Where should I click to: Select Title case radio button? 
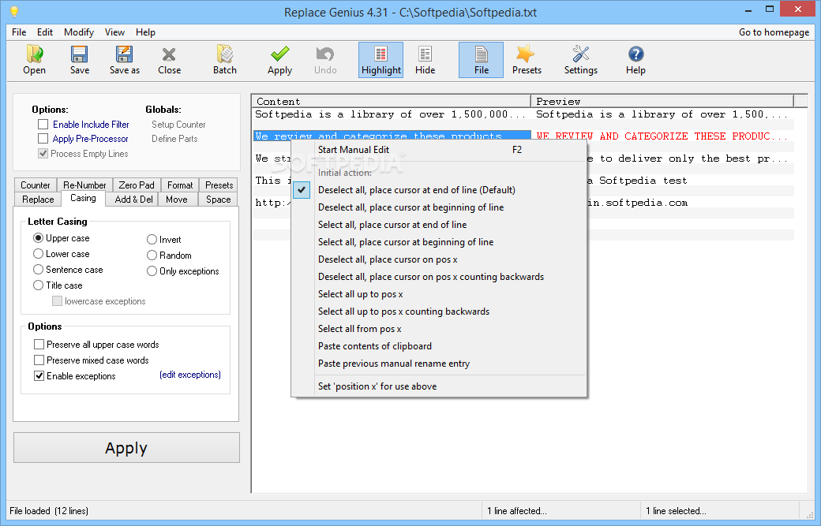click(x=38, y=285)
